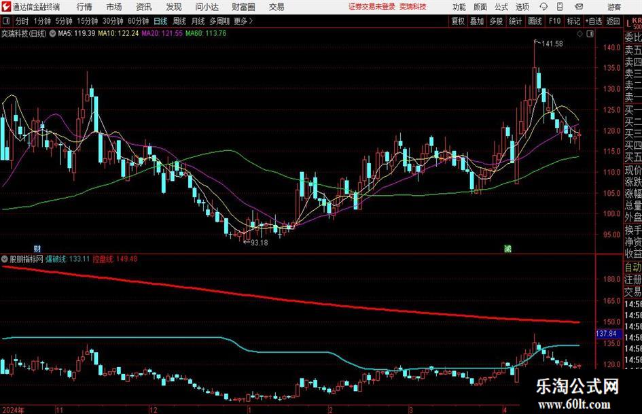
Task: Click the 93.18 low price label
Action: [x=259, y=243]
